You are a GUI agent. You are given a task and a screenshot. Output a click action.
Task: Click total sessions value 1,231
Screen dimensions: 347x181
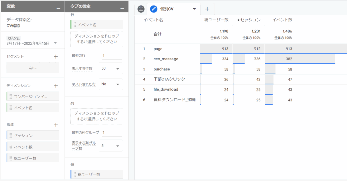click(x=256, y=31)
